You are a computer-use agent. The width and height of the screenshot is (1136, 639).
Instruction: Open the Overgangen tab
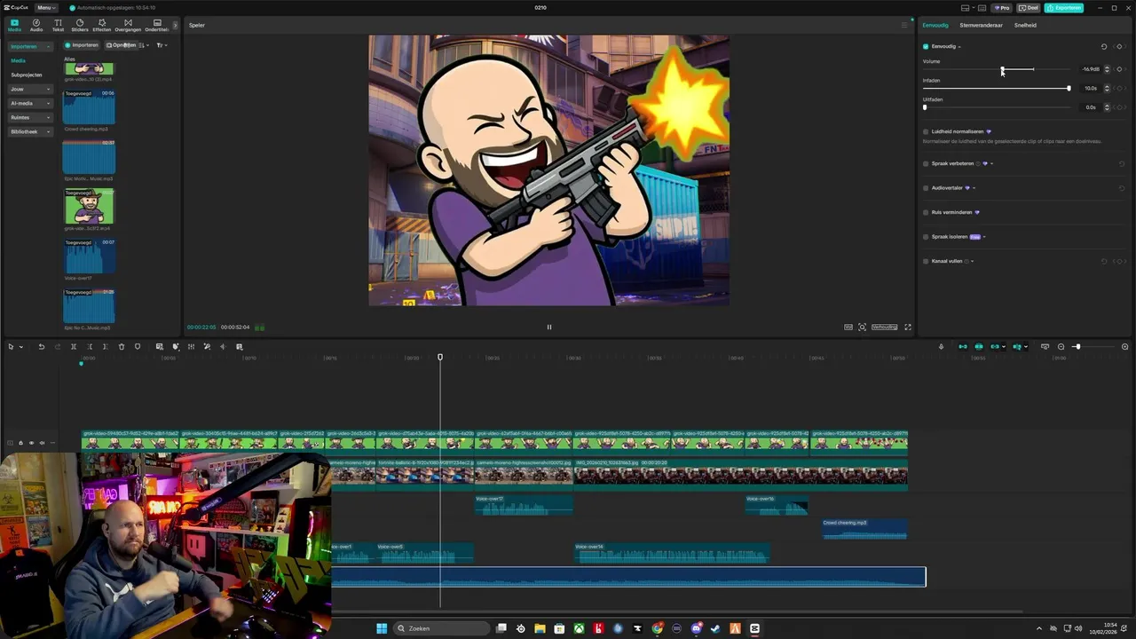(128, 25)
